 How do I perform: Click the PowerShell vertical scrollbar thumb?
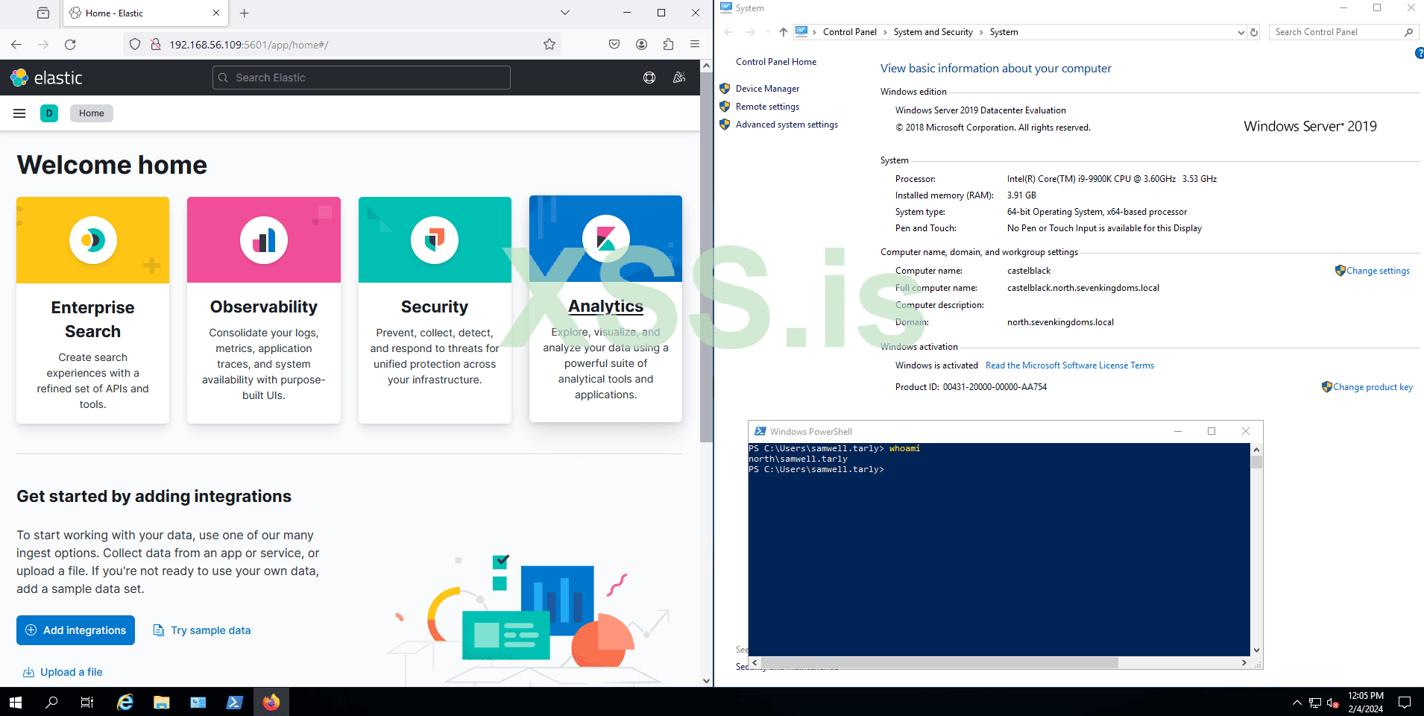click(x=1256, y=462)
